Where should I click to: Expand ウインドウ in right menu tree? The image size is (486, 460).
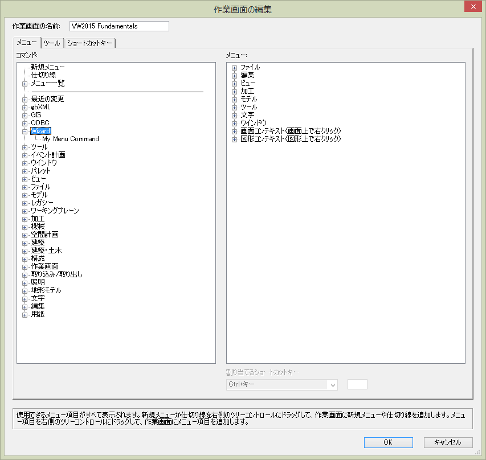coord(234,124)
